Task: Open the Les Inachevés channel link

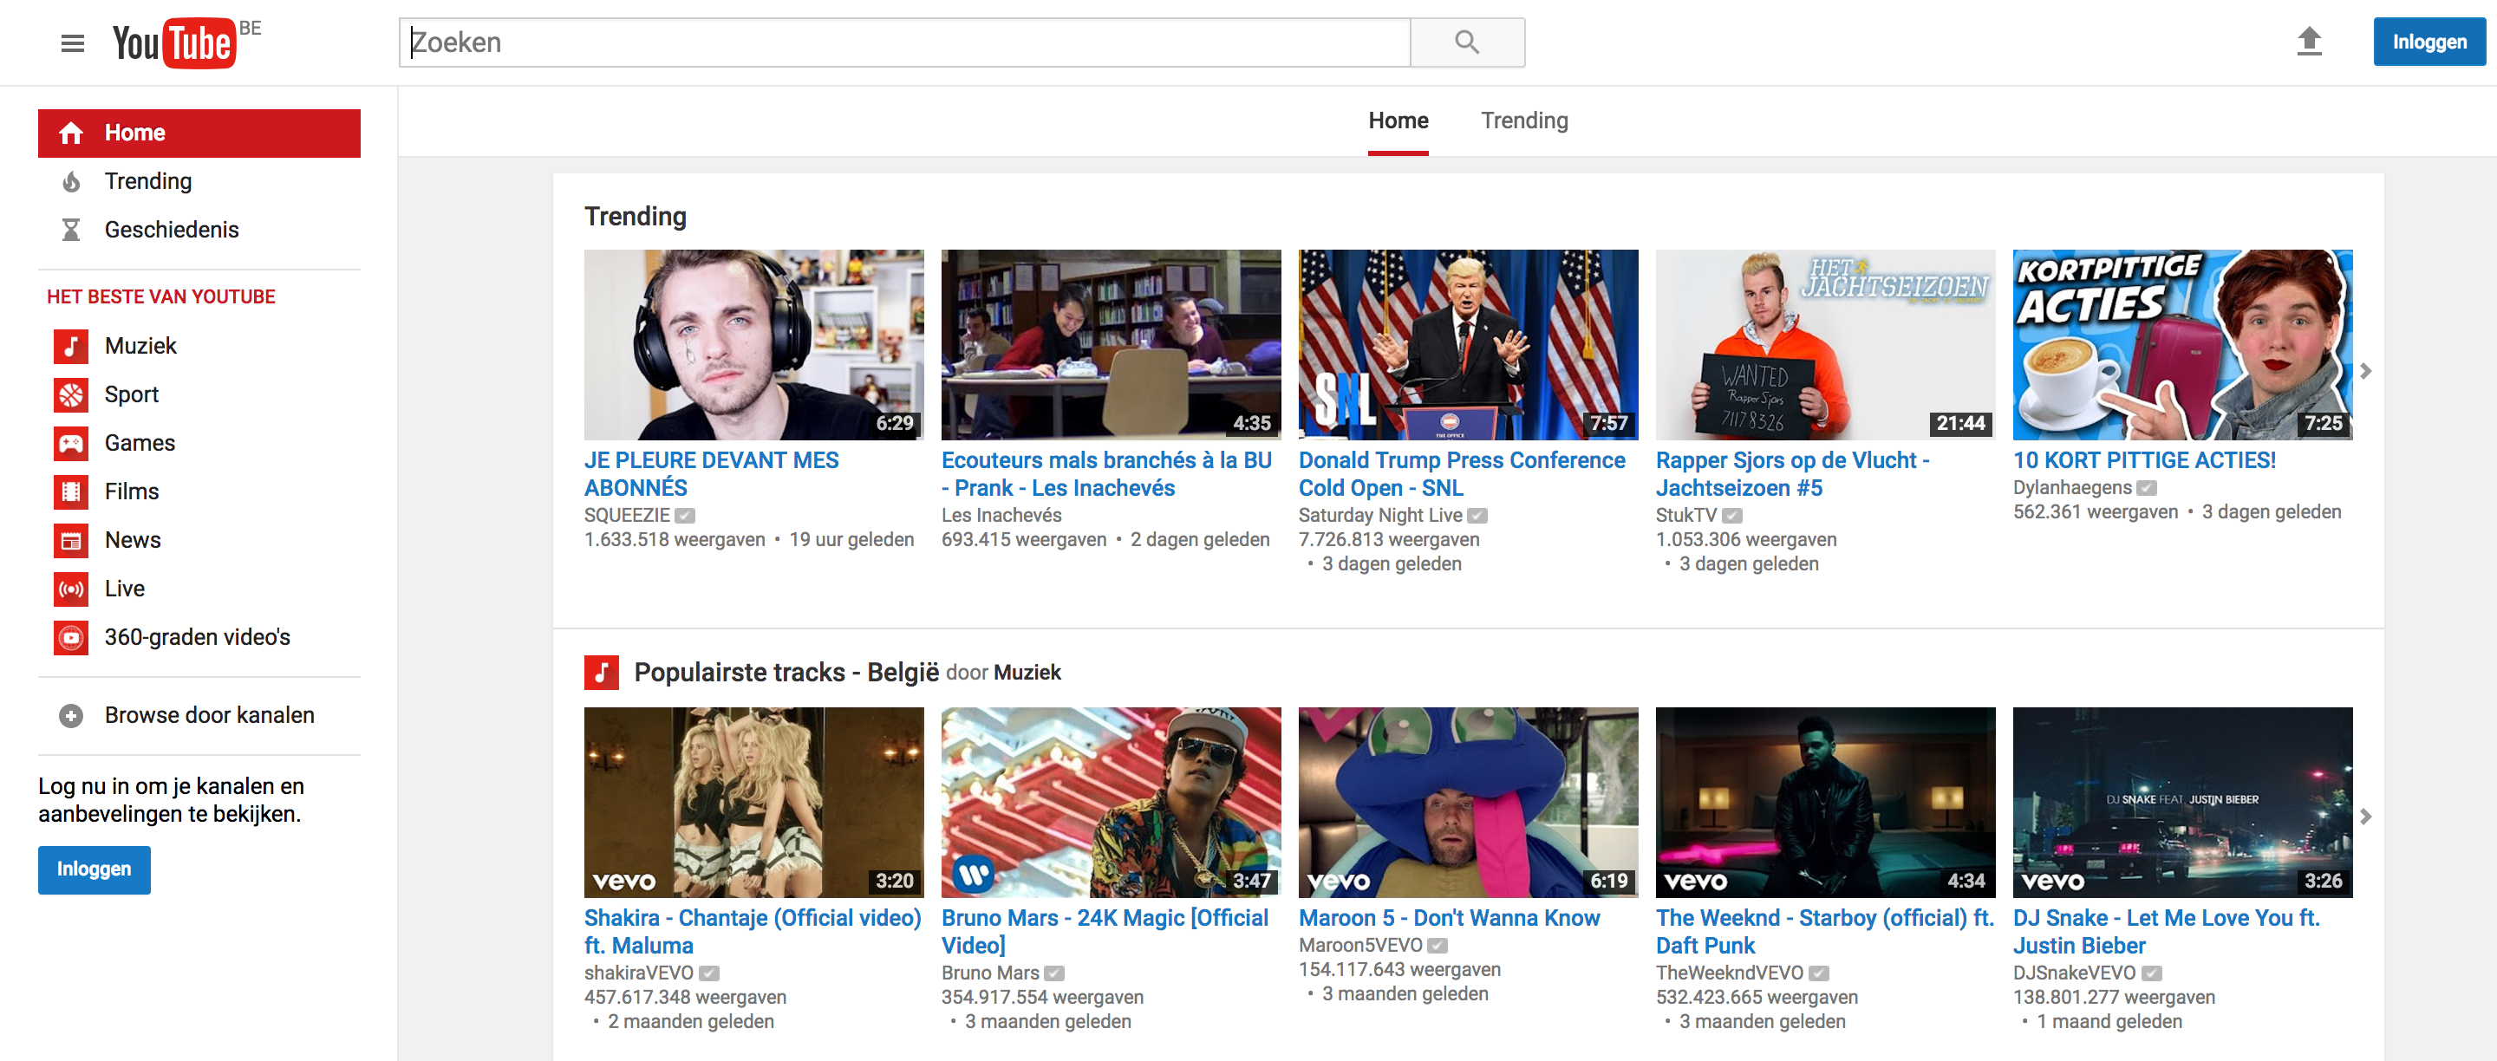Action: tap(1001, 516)
